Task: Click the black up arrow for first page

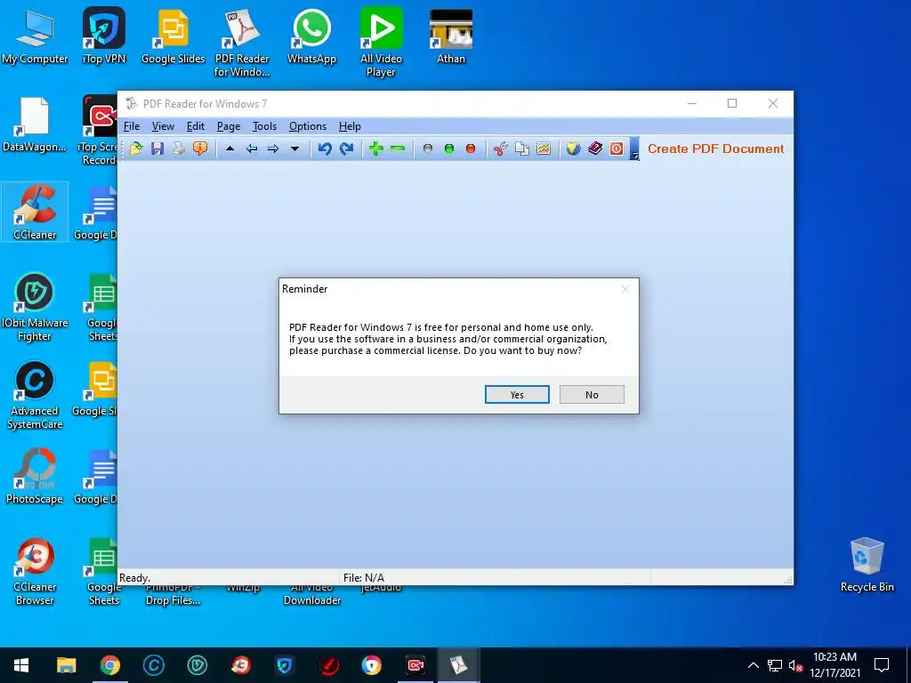Action: (x=230, y=149)
